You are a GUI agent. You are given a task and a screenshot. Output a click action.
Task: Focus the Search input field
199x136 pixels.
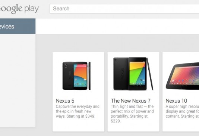(124, 9)
